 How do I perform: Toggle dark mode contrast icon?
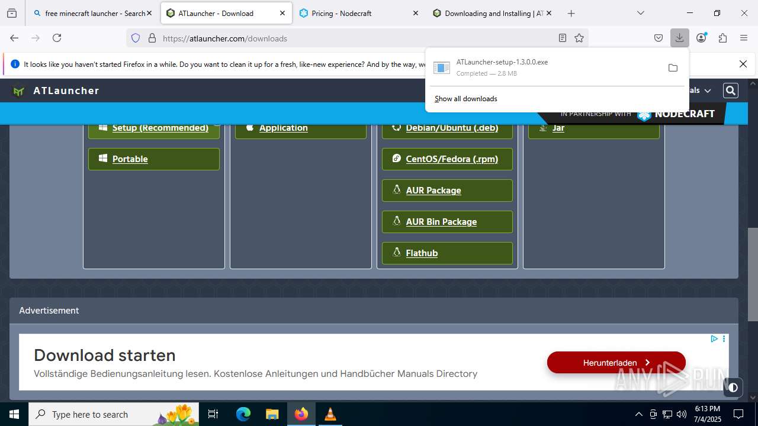click(733, 388)
